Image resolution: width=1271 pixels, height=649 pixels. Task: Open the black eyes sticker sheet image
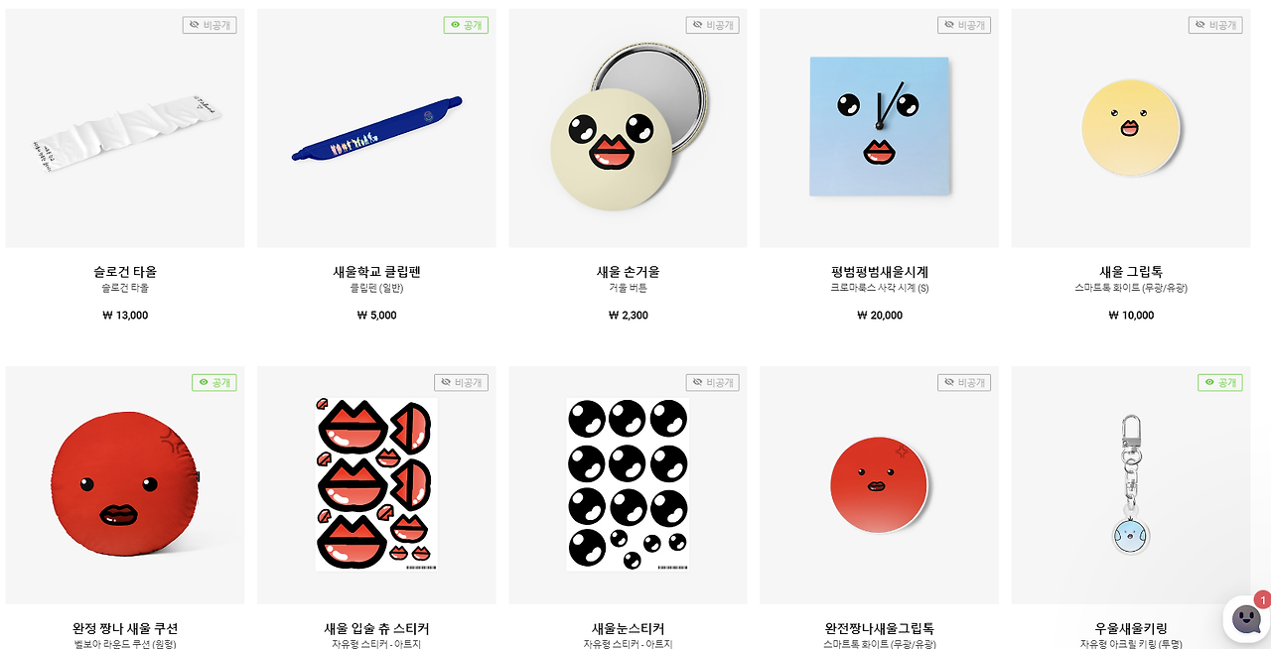628,485
